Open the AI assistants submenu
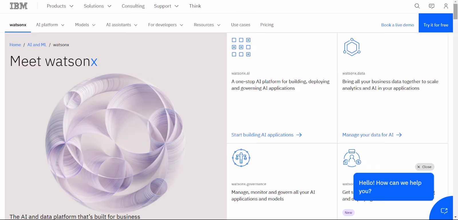 tap(122, 25)
